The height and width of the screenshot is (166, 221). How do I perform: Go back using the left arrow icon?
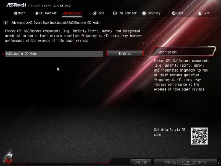tap(6, 23)
